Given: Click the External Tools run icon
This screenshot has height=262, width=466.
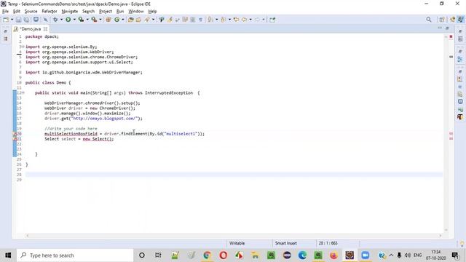Looking at the screenshot, I should (94, 20).
